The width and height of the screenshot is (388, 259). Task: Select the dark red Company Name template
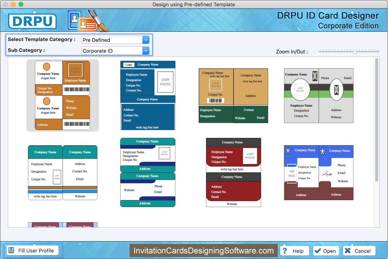coord(233,172)
